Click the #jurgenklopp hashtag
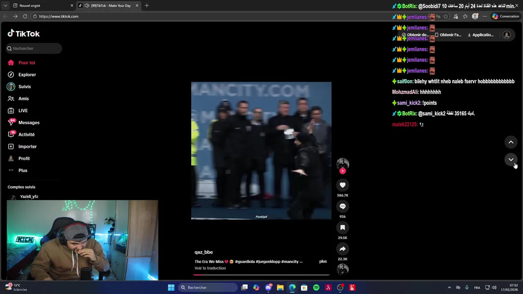The width and height of the screenshot is (523, 294). coord(268,261)
